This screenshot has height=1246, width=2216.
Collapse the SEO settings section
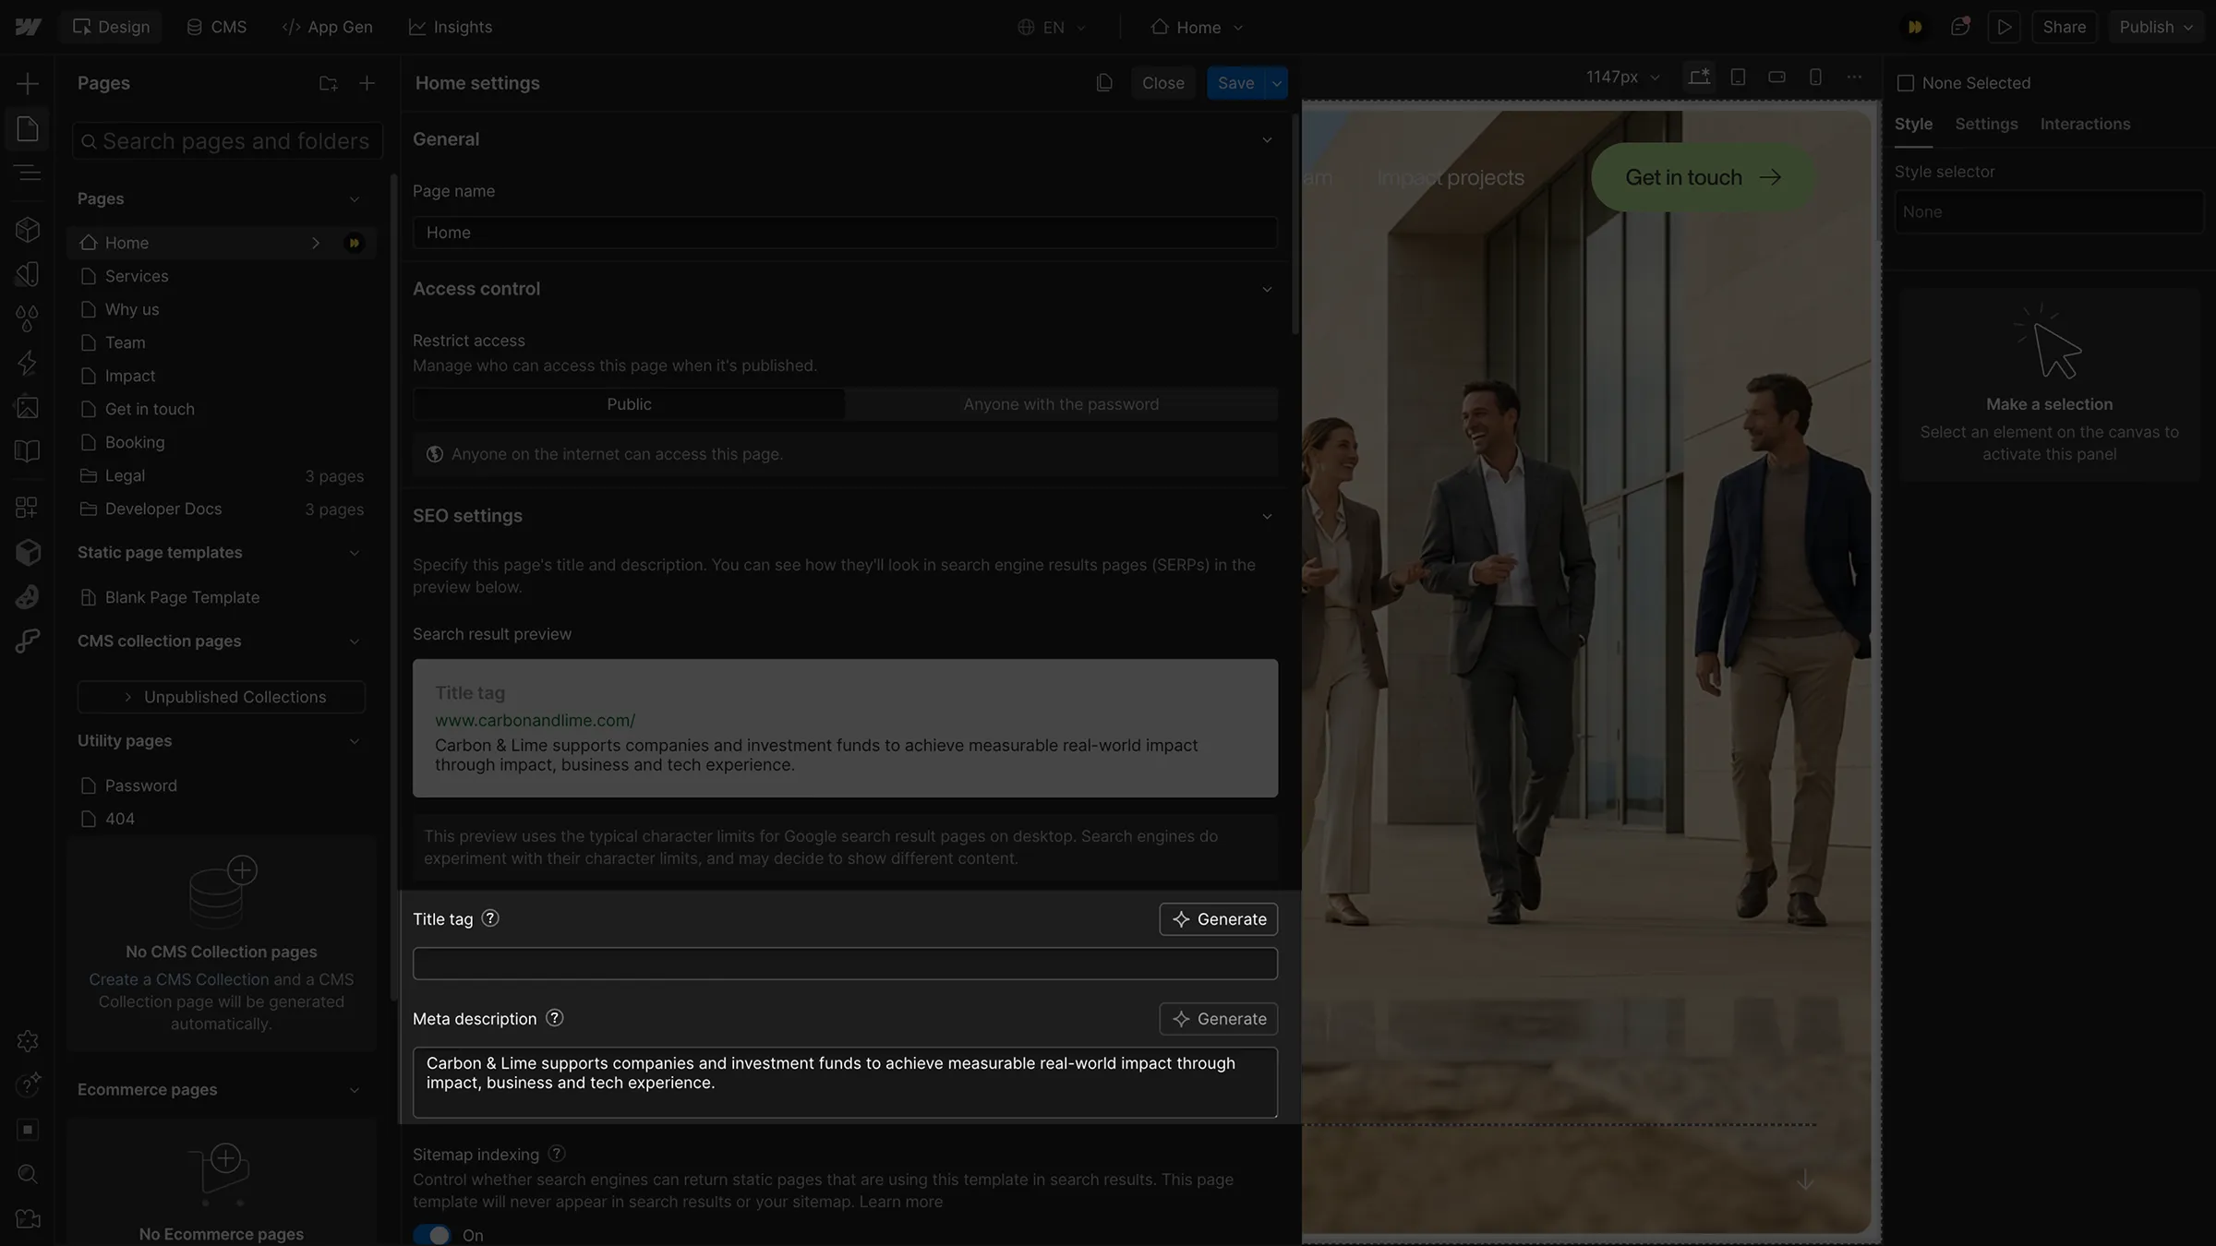pos(1267,516)
